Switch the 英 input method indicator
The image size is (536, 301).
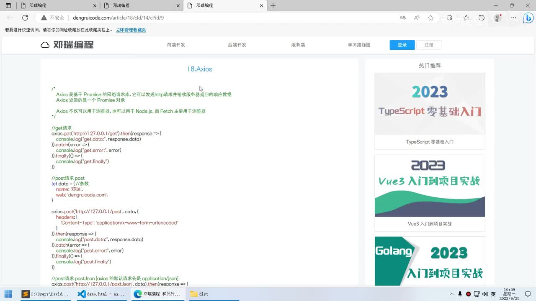(x=493, y=294)
